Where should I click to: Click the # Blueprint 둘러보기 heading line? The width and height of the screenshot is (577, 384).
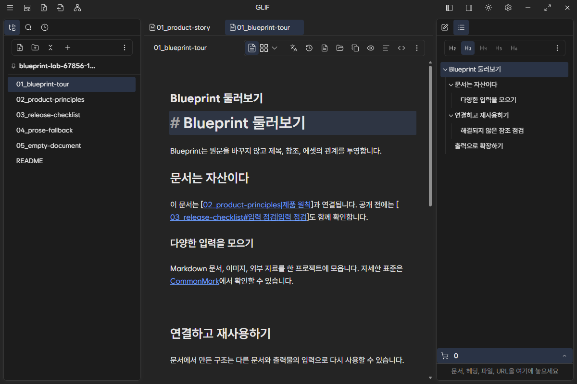pos(293,123)
